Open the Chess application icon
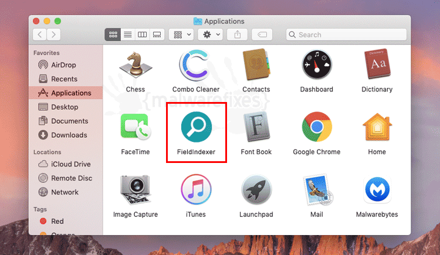Image resolution: width=440 pixels, height=255 pixels. [136, 65]
